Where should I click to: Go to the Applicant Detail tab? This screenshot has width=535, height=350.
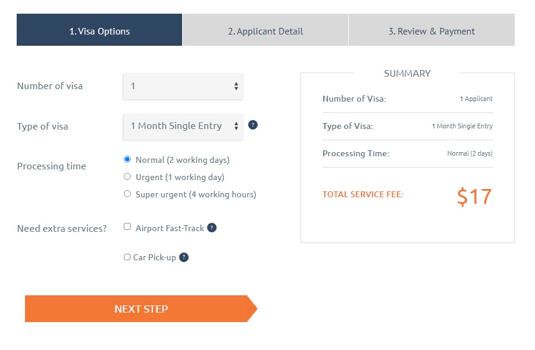pos(265,30)
